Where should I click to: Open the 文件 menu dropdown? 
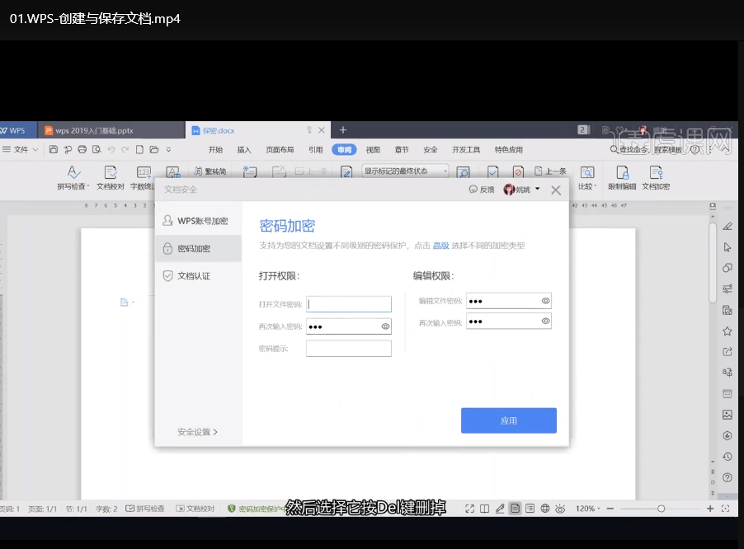(x=21, y=149)
